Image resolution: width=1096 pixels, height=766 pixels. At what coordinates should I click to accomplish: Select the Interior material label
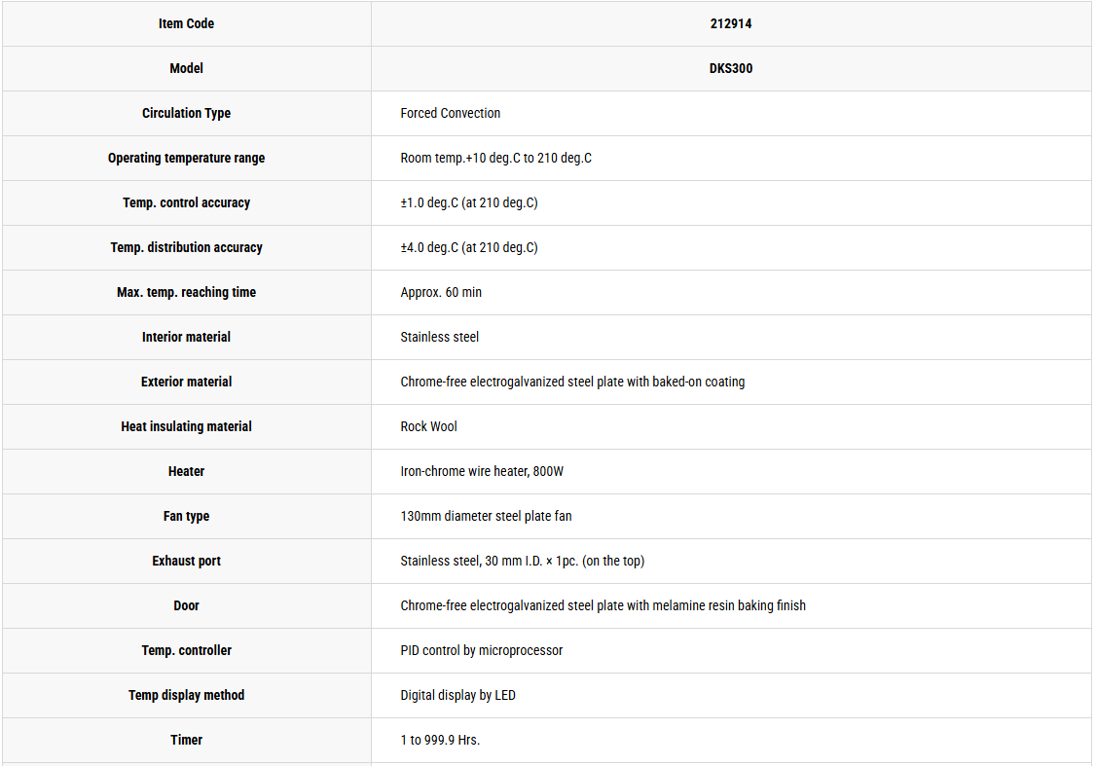coord(187,337)
